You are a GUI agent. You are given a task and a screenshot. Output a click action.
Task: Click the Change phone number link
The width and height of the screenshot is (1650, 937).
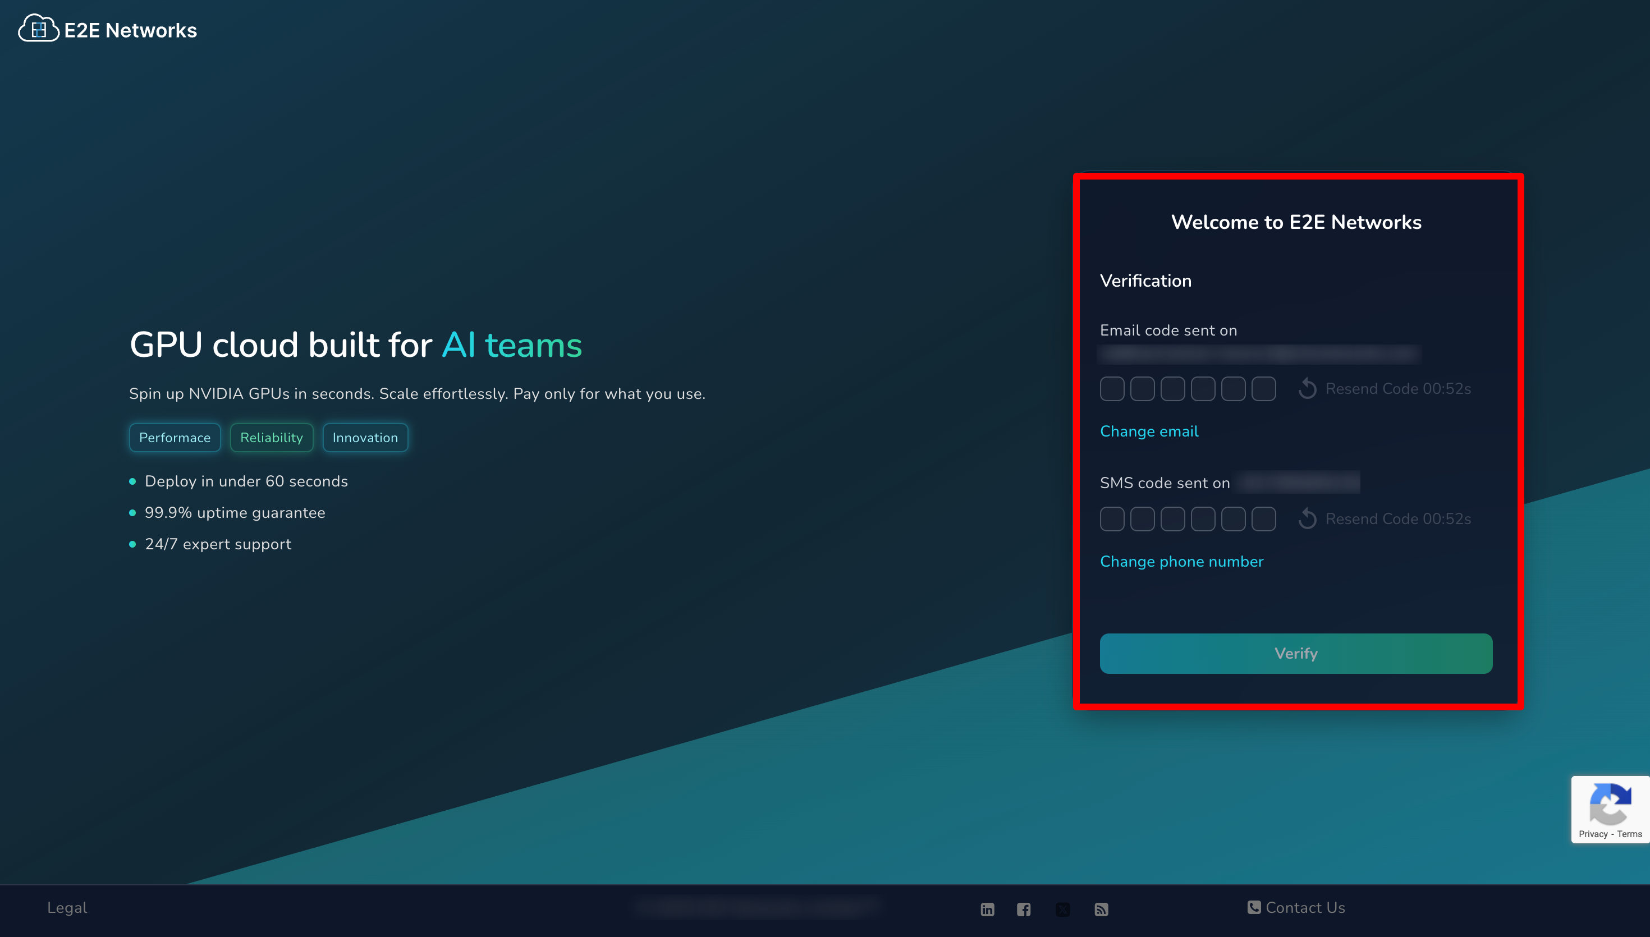click(1181, 562)
